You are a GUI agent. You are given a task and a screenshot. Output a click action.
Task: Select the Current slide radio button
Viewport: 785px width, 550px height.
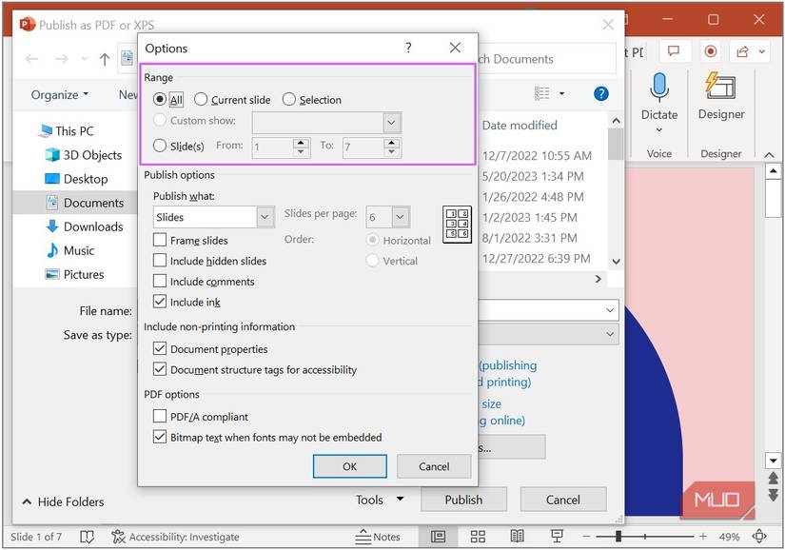[x=201, y=99]
